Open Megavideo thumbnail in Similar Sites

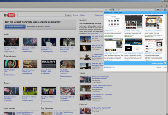click(x=154, y=45)
